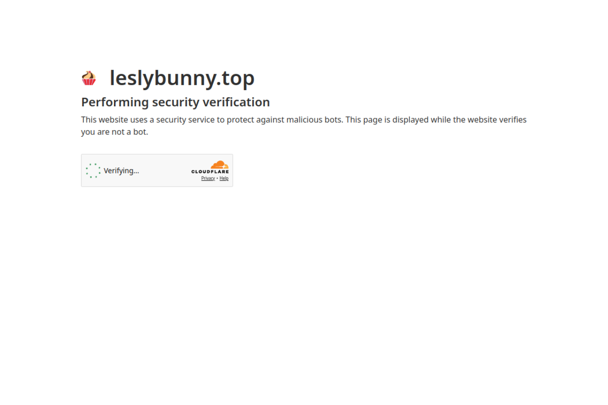This screenshot has height=405, width=608.
Task: Open the Privacy link
Action: (x=208, y=179)
